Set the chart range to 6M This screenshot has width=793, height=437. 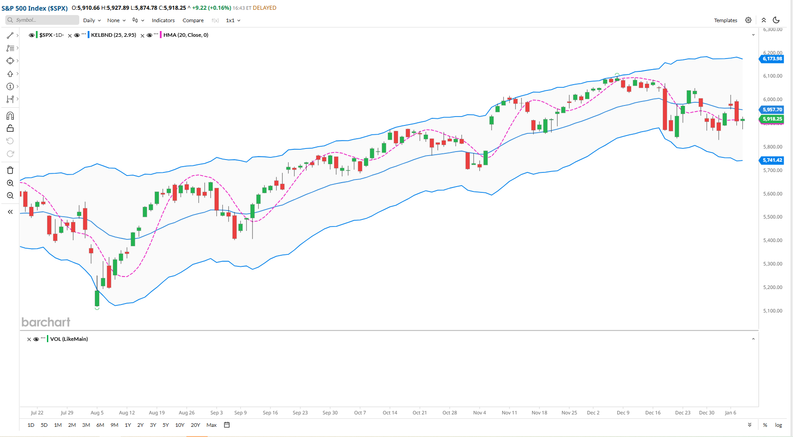100,425
